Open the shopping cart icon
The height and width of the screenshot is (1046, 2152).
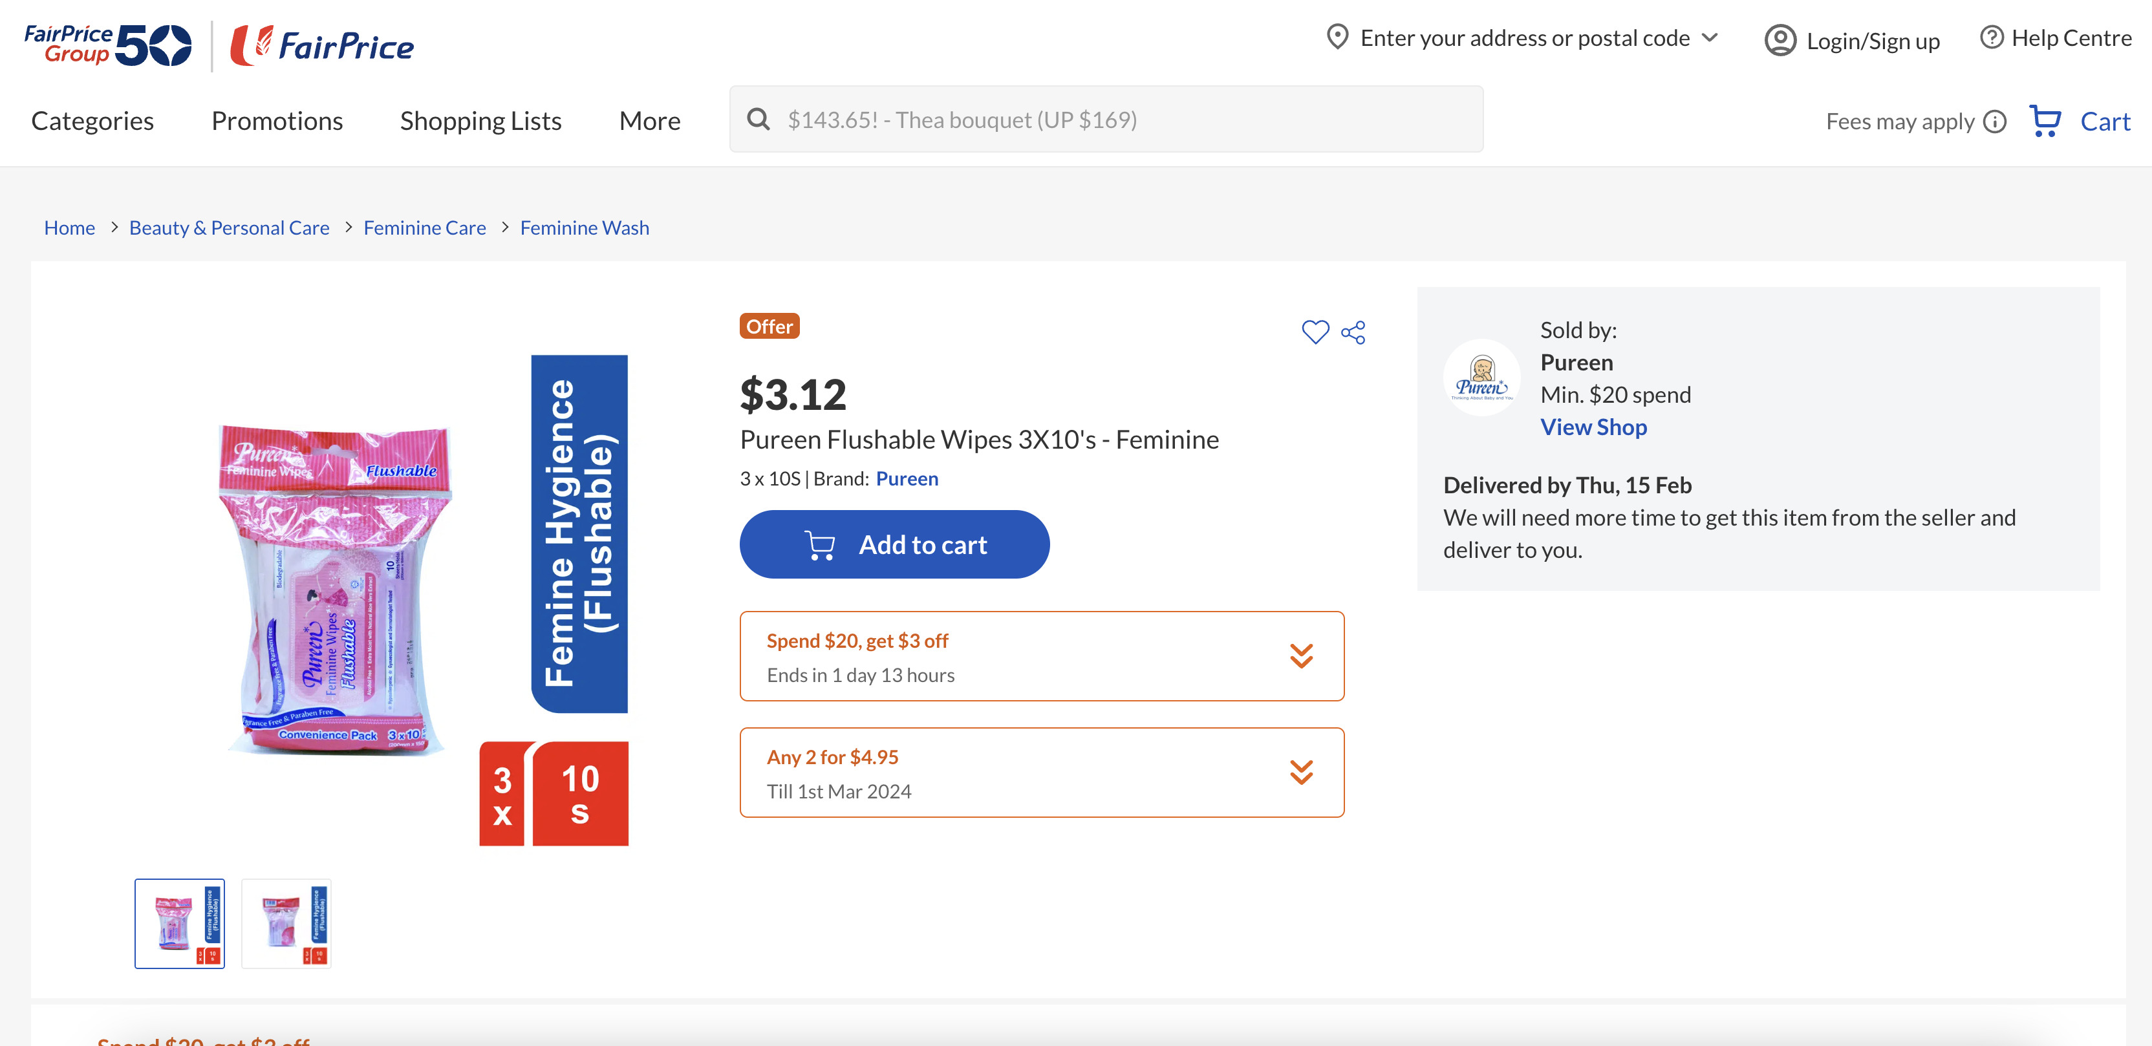pos(2045,121)
